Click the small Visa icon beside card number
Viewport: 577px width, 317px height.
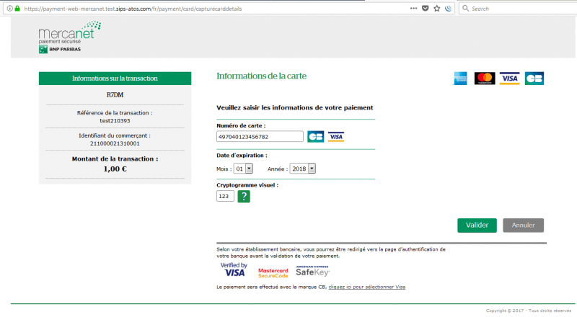(x=336, y=136)
